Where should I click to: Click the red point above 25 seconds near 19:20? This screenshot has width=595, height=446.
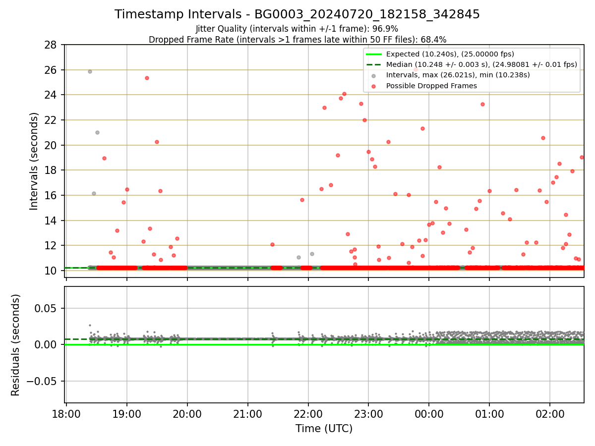[147, 78]
